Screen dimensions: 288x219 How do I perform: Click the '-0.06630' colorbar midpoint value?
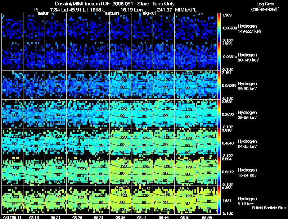pos(229,28)
